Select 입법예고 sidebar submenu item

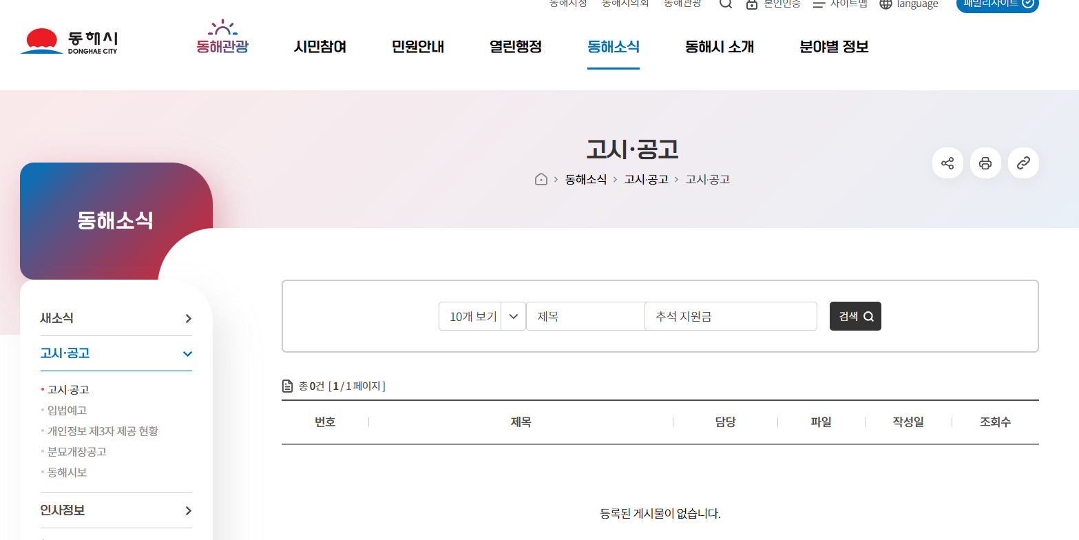coord(67,411)
